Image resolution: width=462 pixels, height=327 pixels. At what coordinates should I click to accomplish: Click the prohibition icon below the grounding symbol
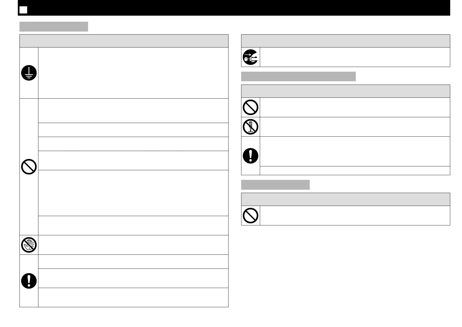[x=29, y=167]
